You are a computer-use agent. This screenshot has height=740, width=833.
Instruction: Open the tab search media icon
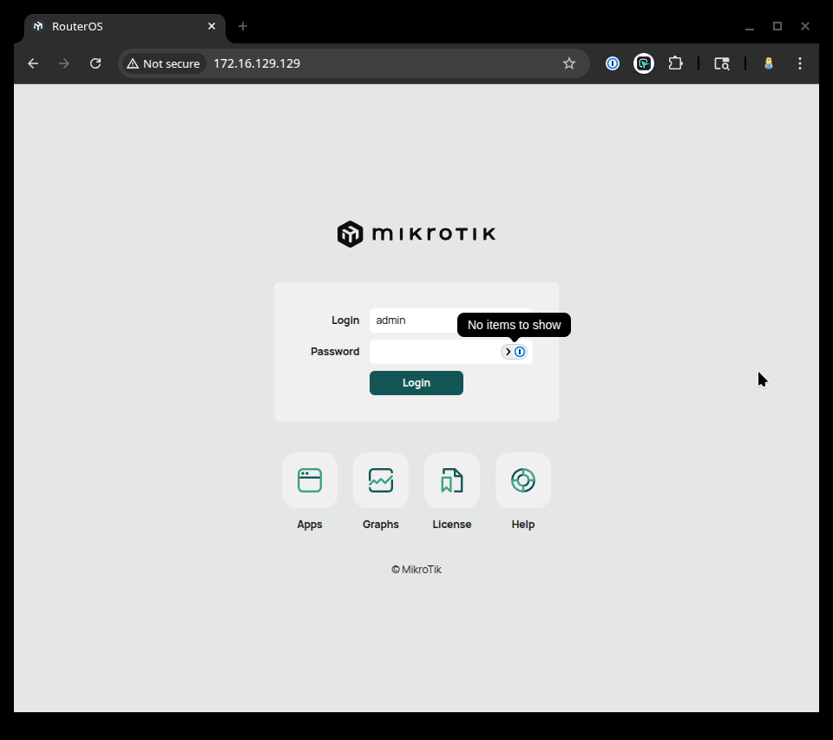point(721,63)
